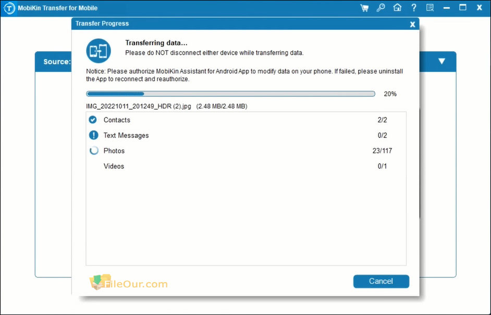Click the Photos loading spinner icon
The image size is (491, 315).
pos(94,151)
